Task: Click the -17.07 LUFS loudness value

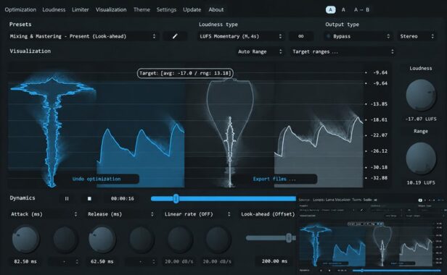Action: click(421, 119)
